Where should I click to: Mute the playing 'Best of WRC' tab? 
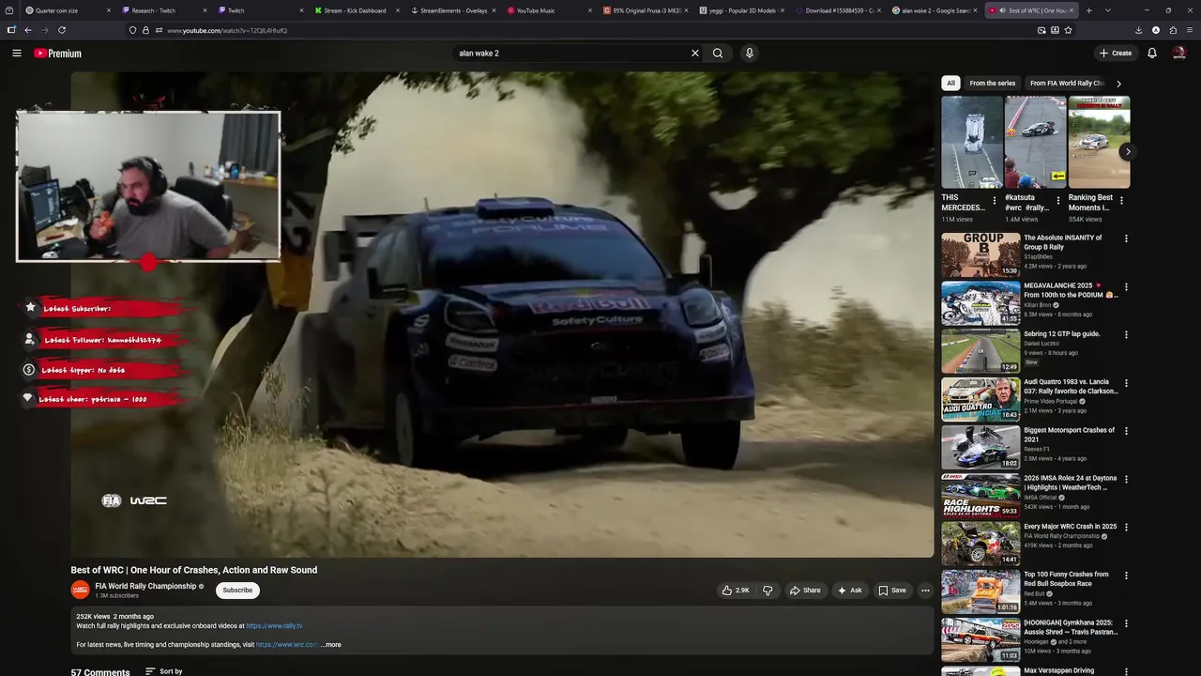point(1001,10)
